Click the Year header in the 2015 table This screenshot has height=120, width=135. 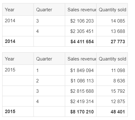coord(18,59)
